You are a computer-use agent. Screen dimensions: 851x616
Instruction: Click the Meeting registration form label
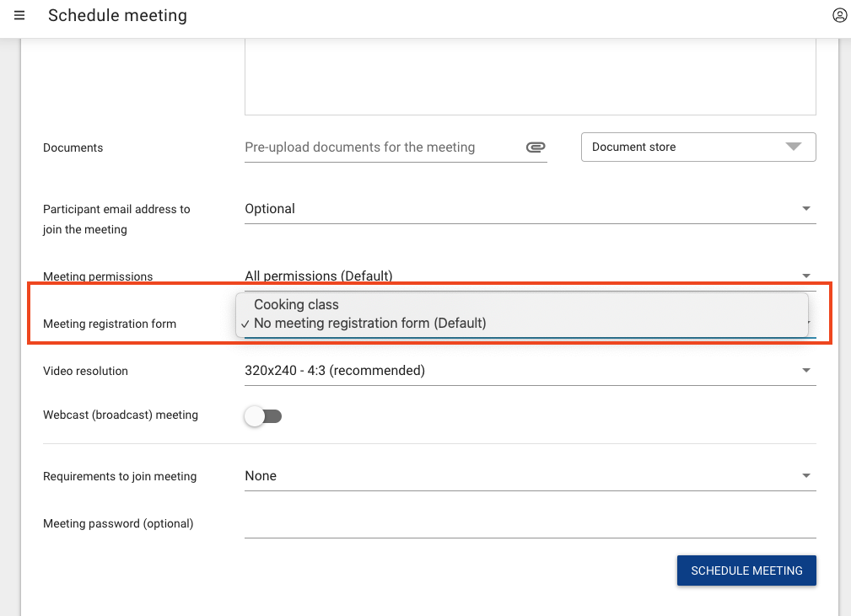tap(110, 324)
